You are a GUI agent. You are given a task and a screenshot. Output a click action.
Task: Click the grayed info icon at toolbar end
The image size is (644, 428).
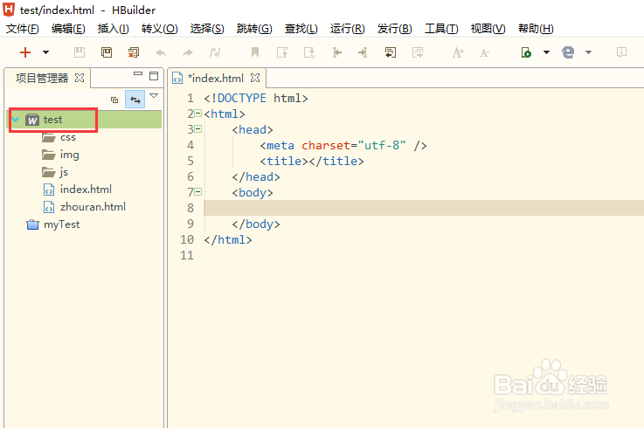click(x=621, y=52)
